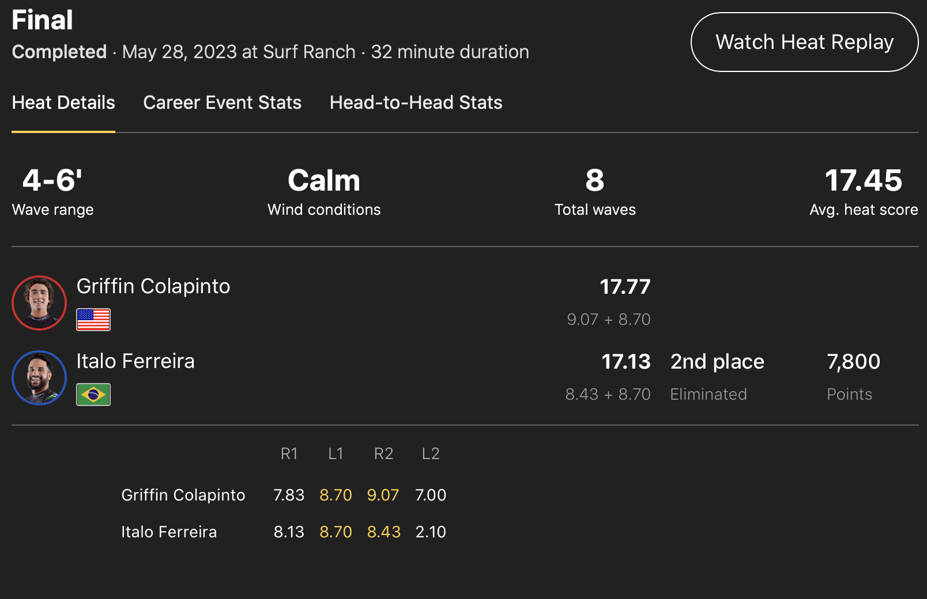Open Griffin Colapinto's name link in header
927x599 pixels.
153,286
